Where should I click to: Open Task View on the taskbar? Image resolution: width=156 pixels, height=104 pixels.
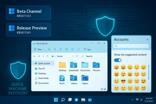[x=70, y=100]
